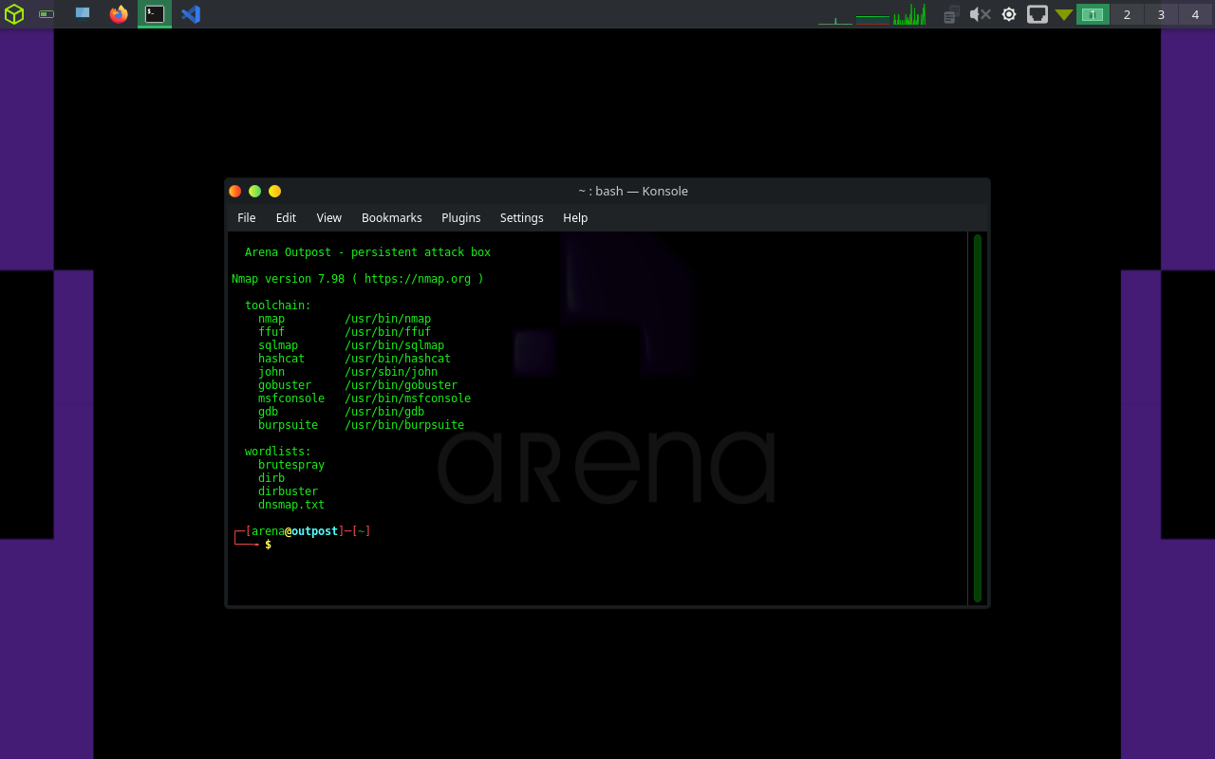Click at the $ shell prompt
Screen dimensions: 1215x759
pos(269,545)
